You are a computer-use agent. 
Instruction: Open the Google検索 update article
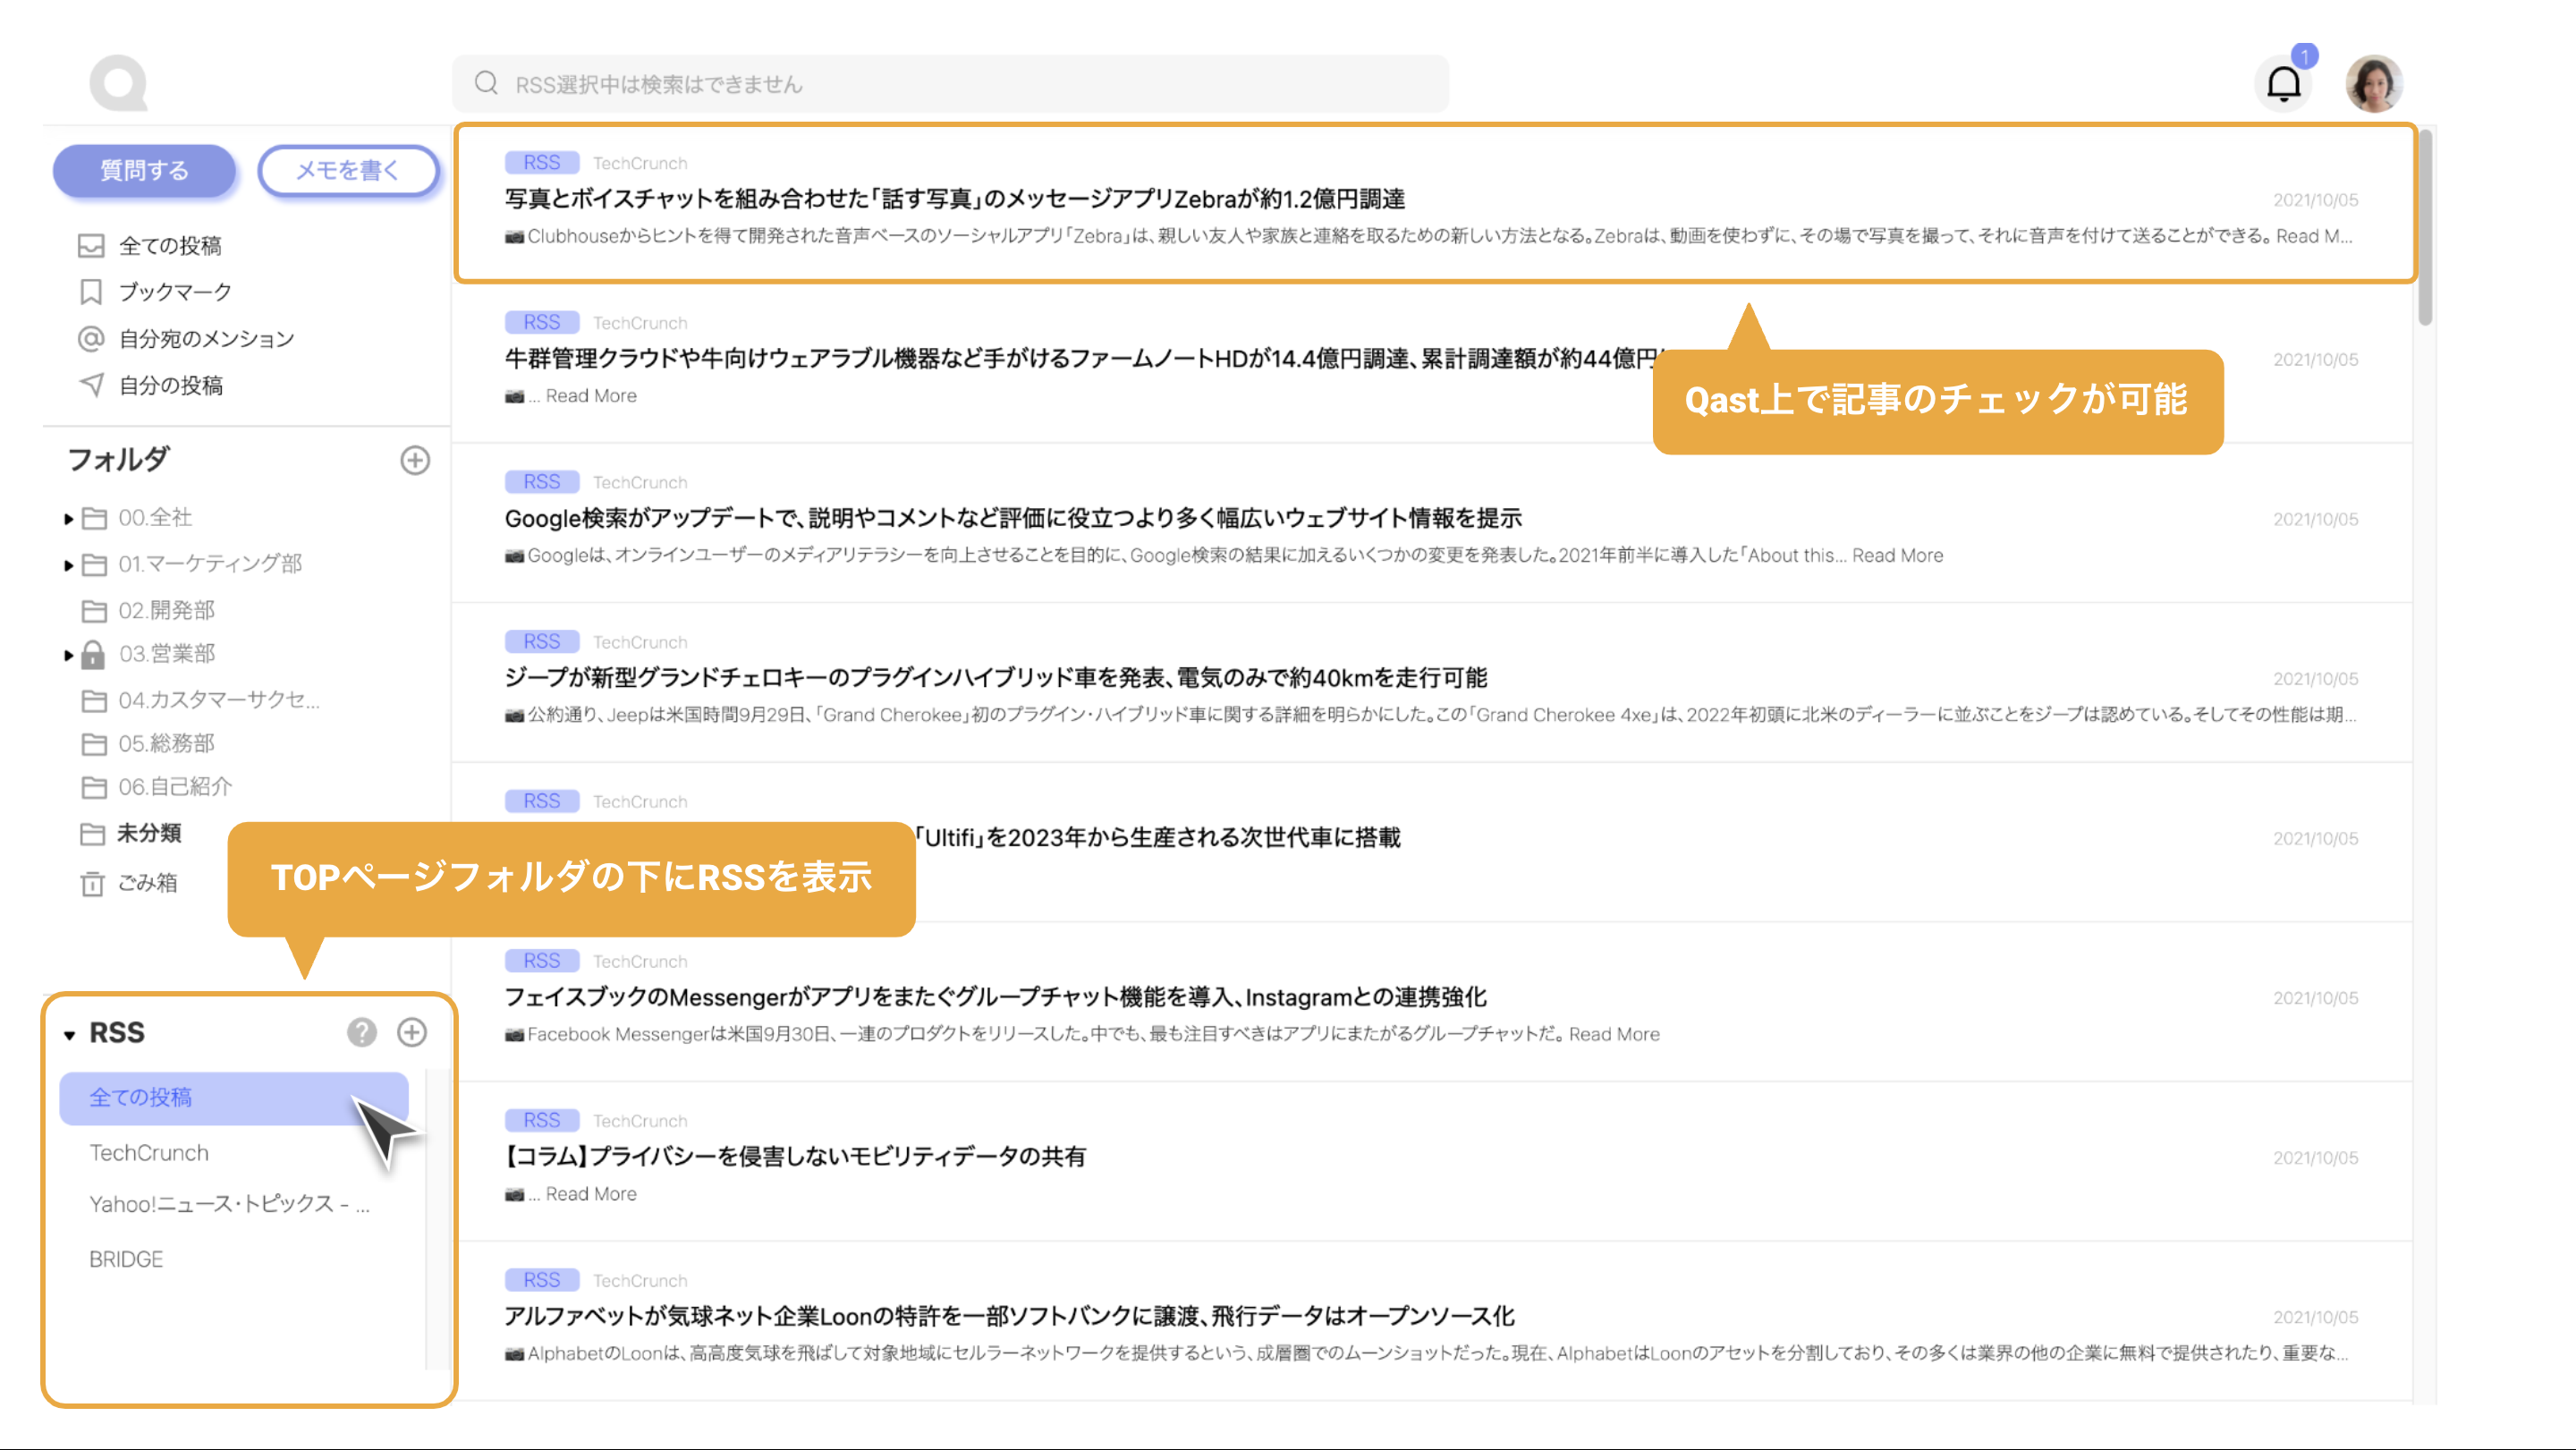click(1013, 518)
